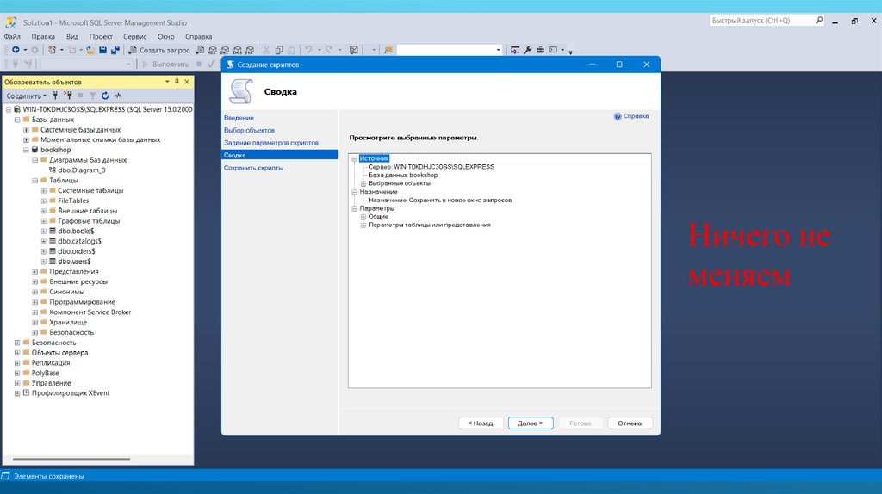Select the dbo.catalogs$ table
Screen dimensions: 882x494
[x=79, y=241]
